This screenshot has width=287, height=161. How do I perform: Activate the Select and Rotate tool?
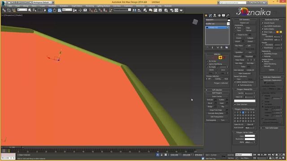55,10
